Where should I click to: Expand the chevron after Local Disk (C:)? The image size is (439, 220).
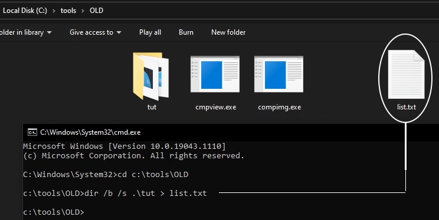pyautogui.click(x=54, y=11)
